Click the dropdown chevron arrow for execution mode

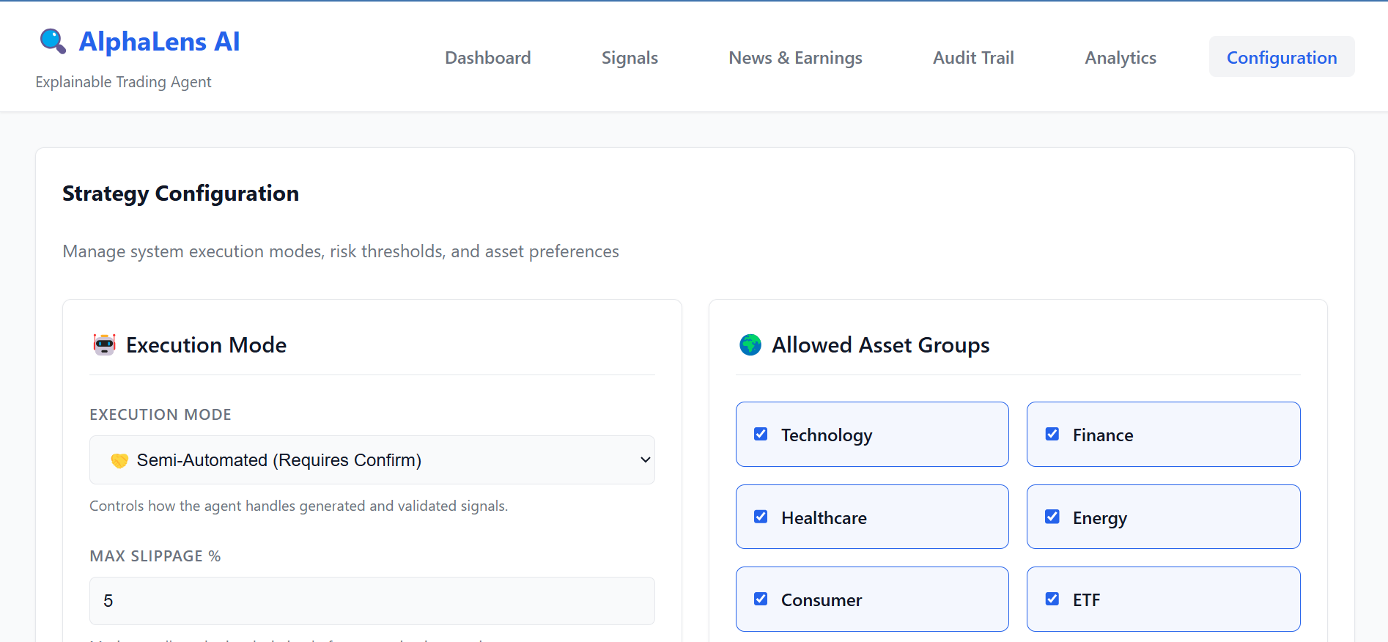coord(645,460)
